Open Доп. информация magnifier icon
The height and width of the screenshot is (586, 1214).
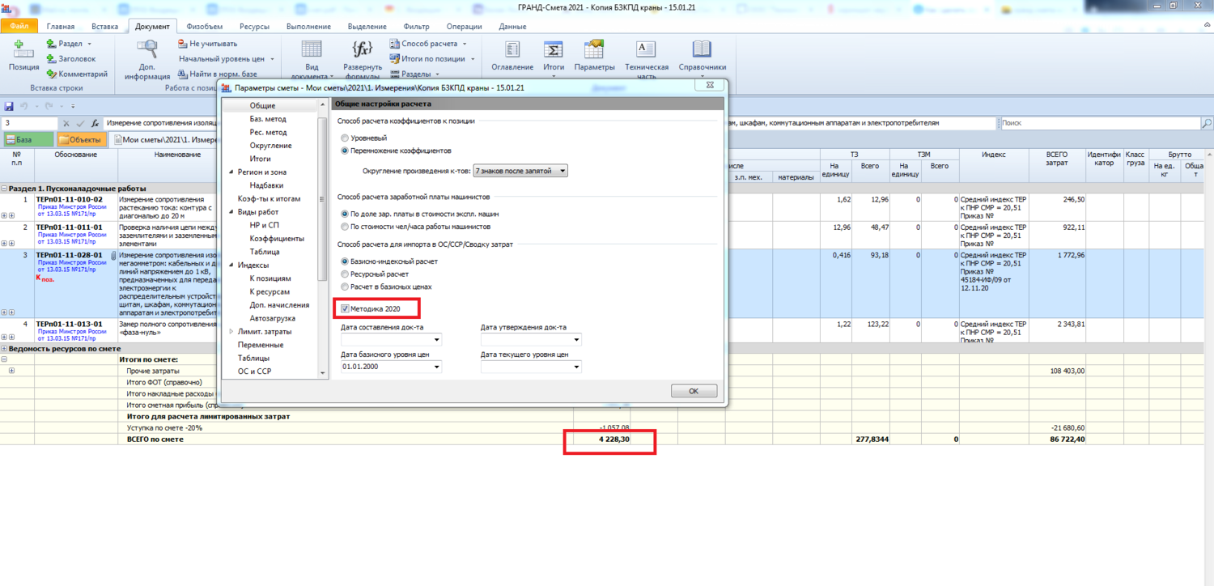click(x=147, y=50)
